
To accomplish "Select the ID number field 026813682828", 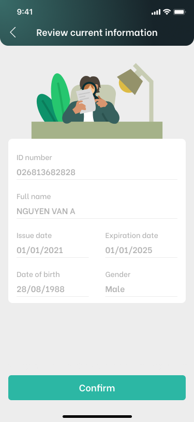I will point(97,172).
